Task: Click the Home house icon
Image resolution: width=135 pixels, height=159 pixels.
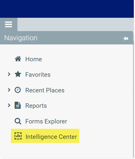Action: 18,59
